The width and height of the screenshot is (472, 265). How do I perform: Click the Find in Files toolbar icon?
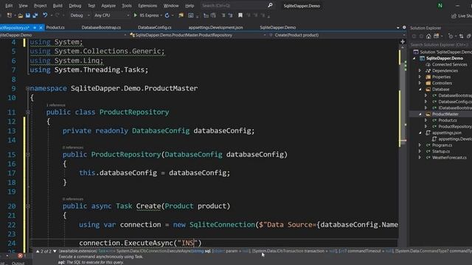(181, 15)
